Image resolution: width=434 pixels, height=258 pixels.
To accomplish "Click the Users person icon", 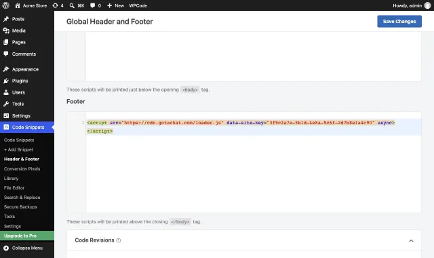I will [6, 92].
